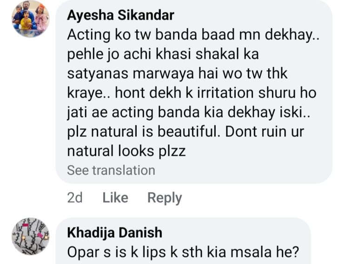Click See translation under Ayesha's comment

[111, 170]
